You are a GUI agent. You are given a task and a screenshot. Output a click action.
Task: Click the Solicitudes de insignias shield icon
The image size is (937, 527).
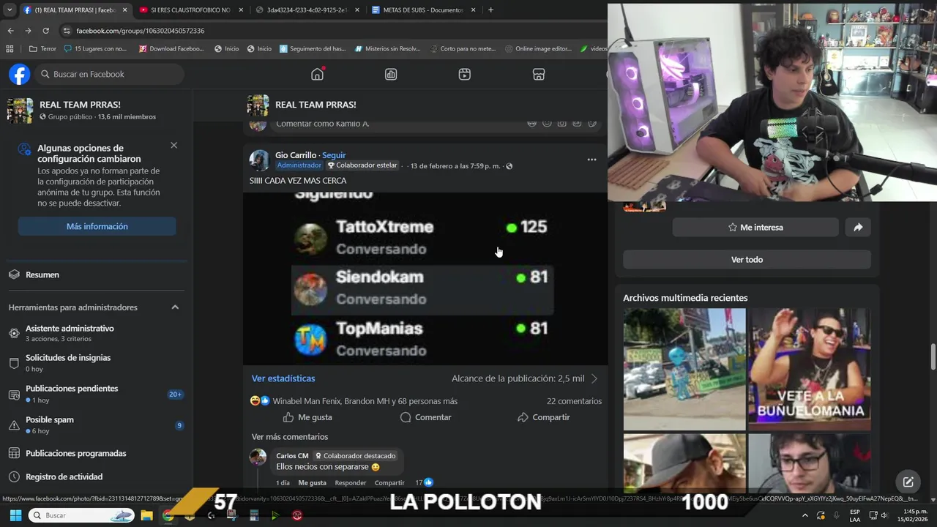coord(14,363)
